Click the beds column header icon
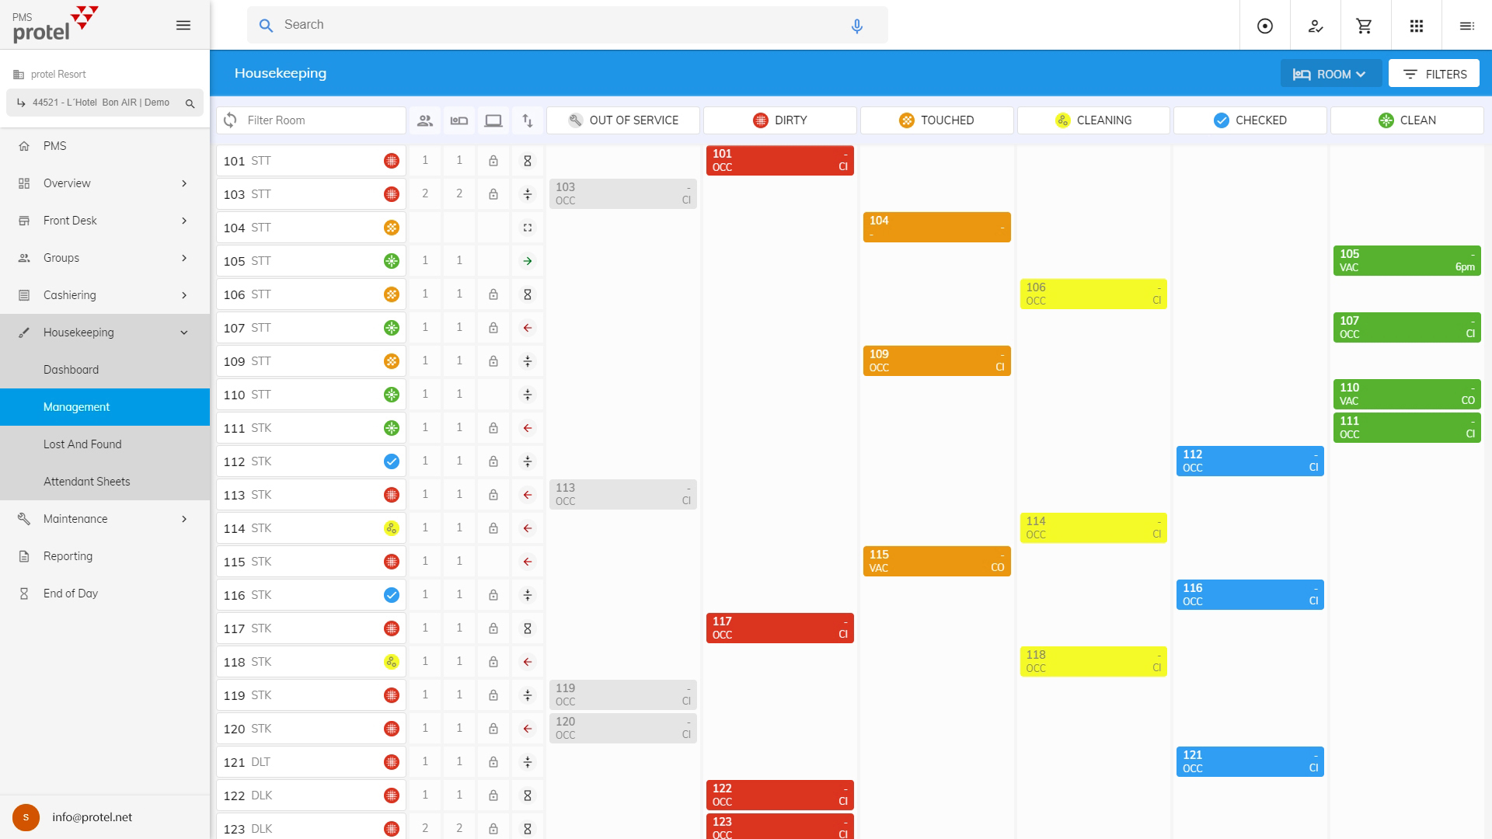 459,120
